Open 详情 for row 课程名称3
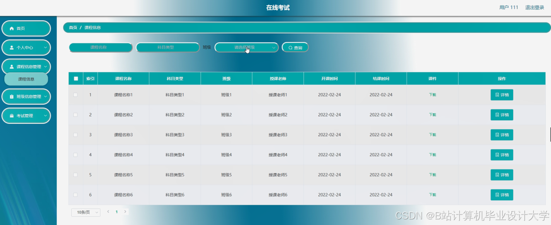 pyautogui.click(x=502, y=135)
